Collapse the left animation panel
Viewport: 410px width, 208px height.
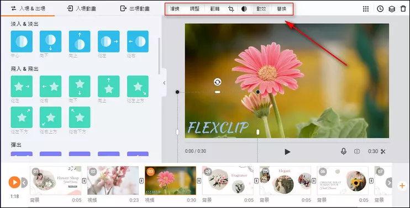tap(164, 83)
